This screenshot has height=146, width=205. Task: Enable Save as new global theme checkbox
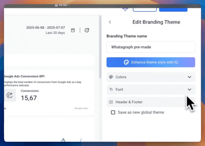click(x=113, y=112)
